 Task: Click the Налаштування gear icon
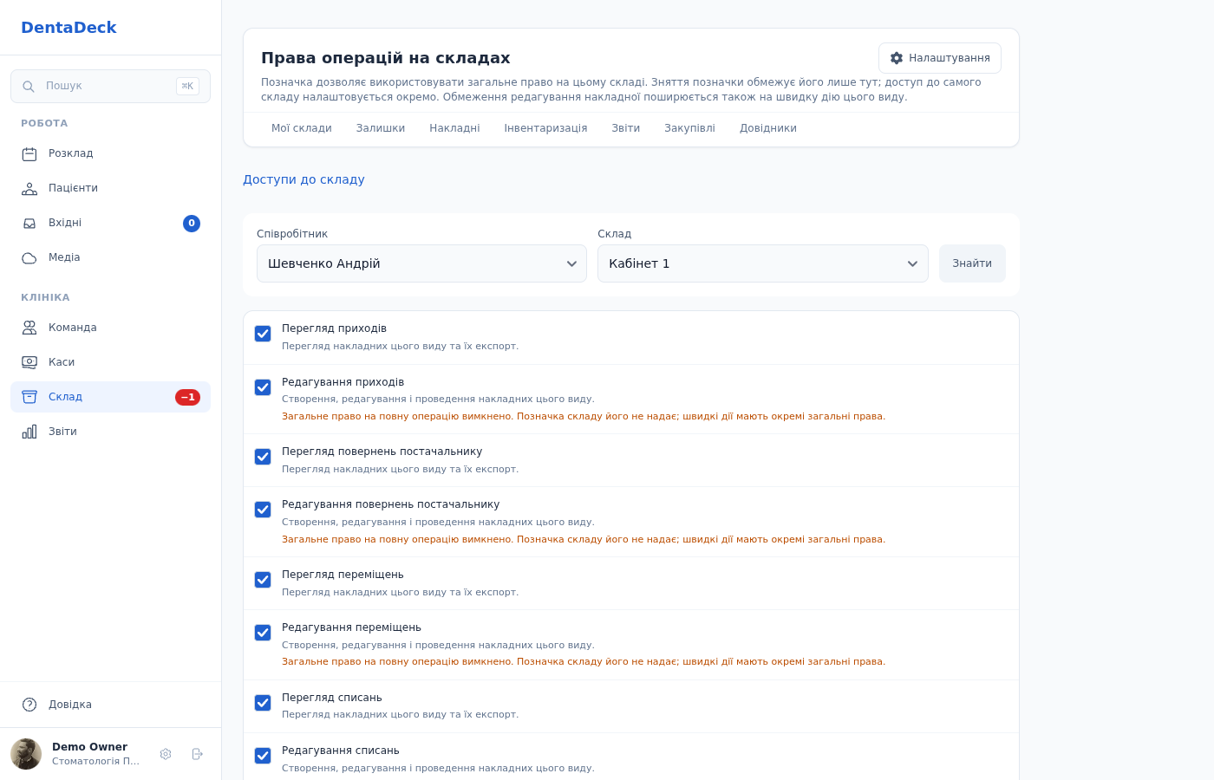click(897, 58)
